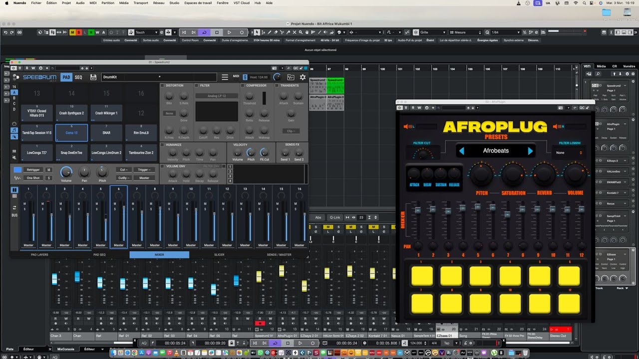Click Record in the top Nuendo transport
Image resolution: width=639 pixels, height=359 pixels.
coord(242,32)
